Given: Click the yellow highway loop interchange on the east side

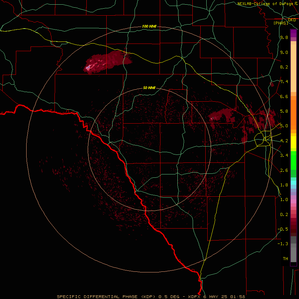Looking at the screenshot, I should coord(263,138).
